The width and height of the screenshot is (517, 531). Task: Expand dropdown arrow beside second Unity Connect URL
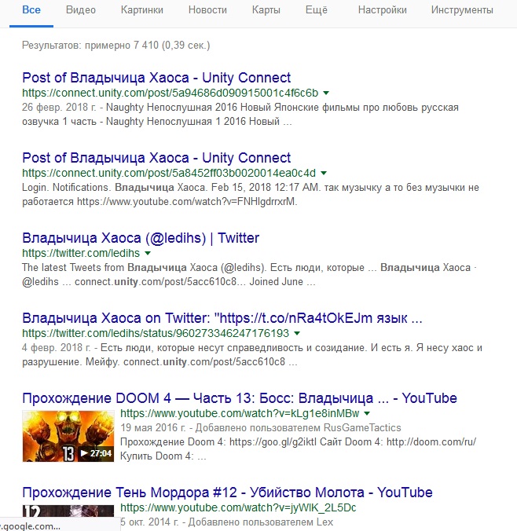(324, 173)
